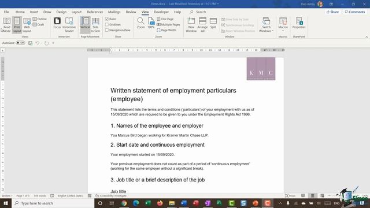
Task: Click the Focus button in status bar
Action: (290, 196)
